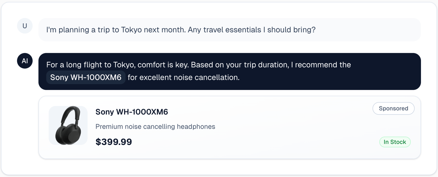438x177 pixels.
Task: Click the $399.99 price
Action: pyautogui.click(x=114, y=142)
